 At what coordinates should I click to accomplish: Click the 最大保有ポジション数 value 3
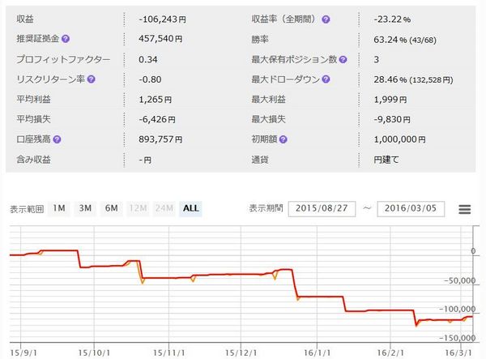[x=377, y=59]
